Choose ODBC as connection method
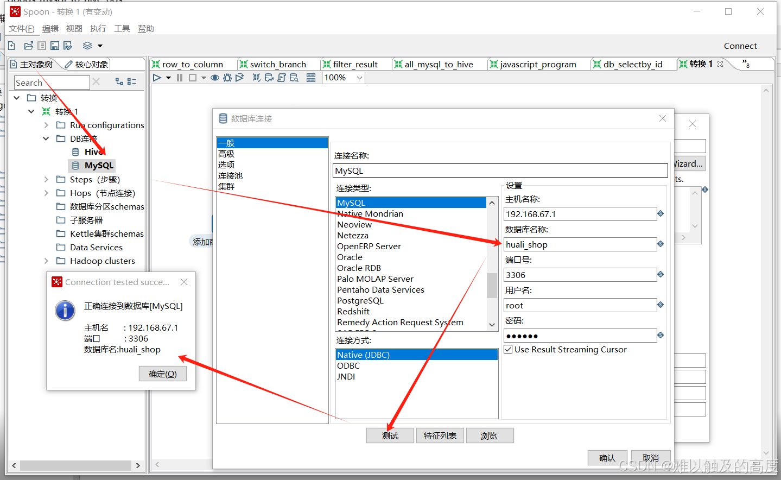 pos(348,366)
